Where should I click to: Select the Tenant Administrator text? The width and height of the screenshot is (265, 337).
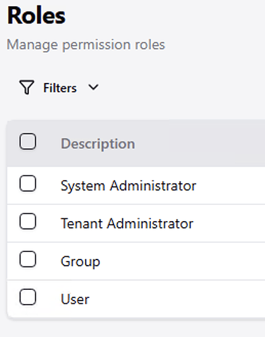pyautogui.click(x=127, y=224)
